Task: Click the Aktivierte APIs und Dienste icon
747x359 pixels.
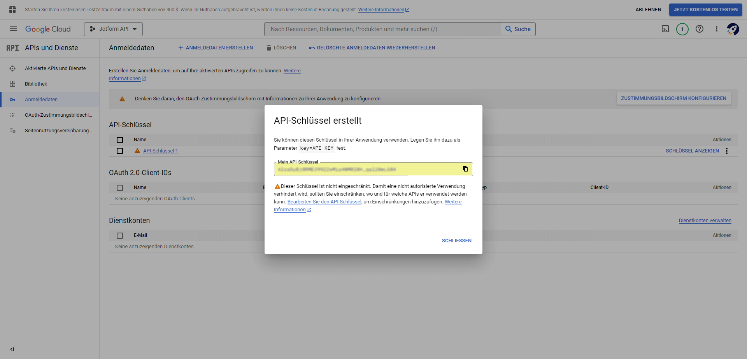Action: click(x=12, y=68)
